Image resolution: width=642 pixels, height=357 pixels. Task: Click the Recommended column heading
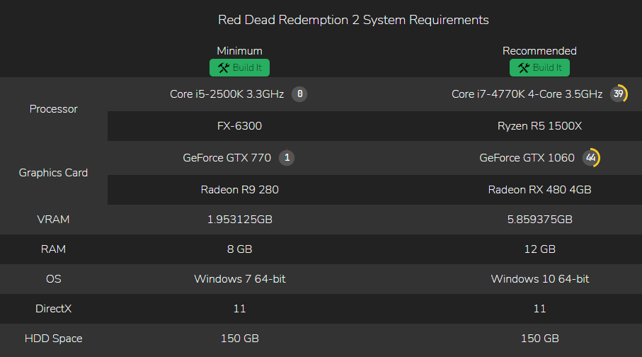tap(539, 51)
